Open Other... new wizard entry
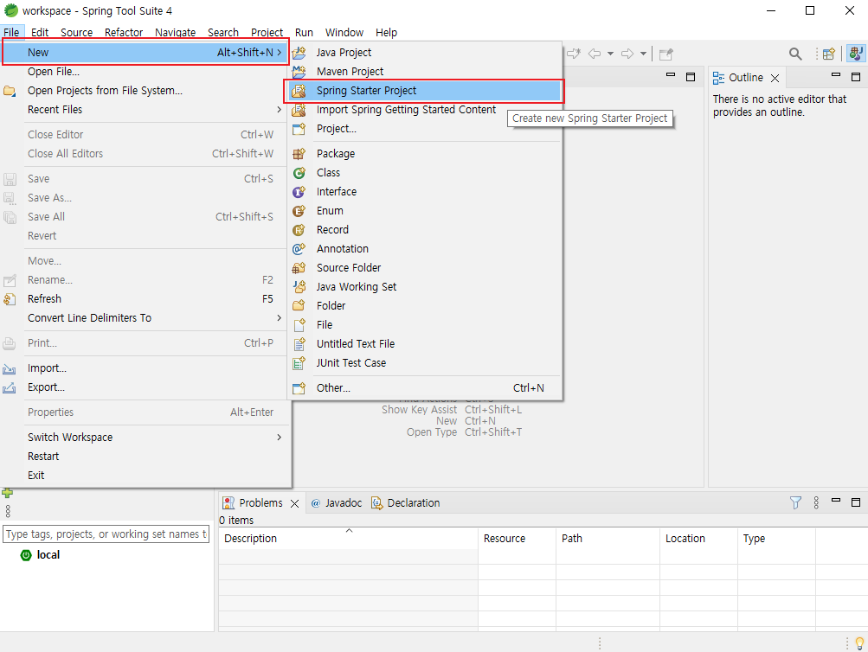Image resolution: width=868 pixels, height=652 pixels. click(x=425, y=388)
